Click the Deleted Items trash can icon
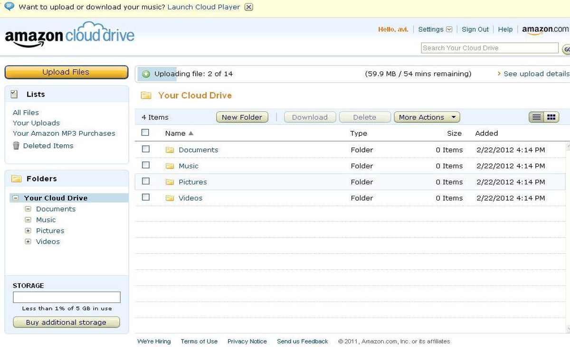The image size is (570, 347). tap(17, 146)
